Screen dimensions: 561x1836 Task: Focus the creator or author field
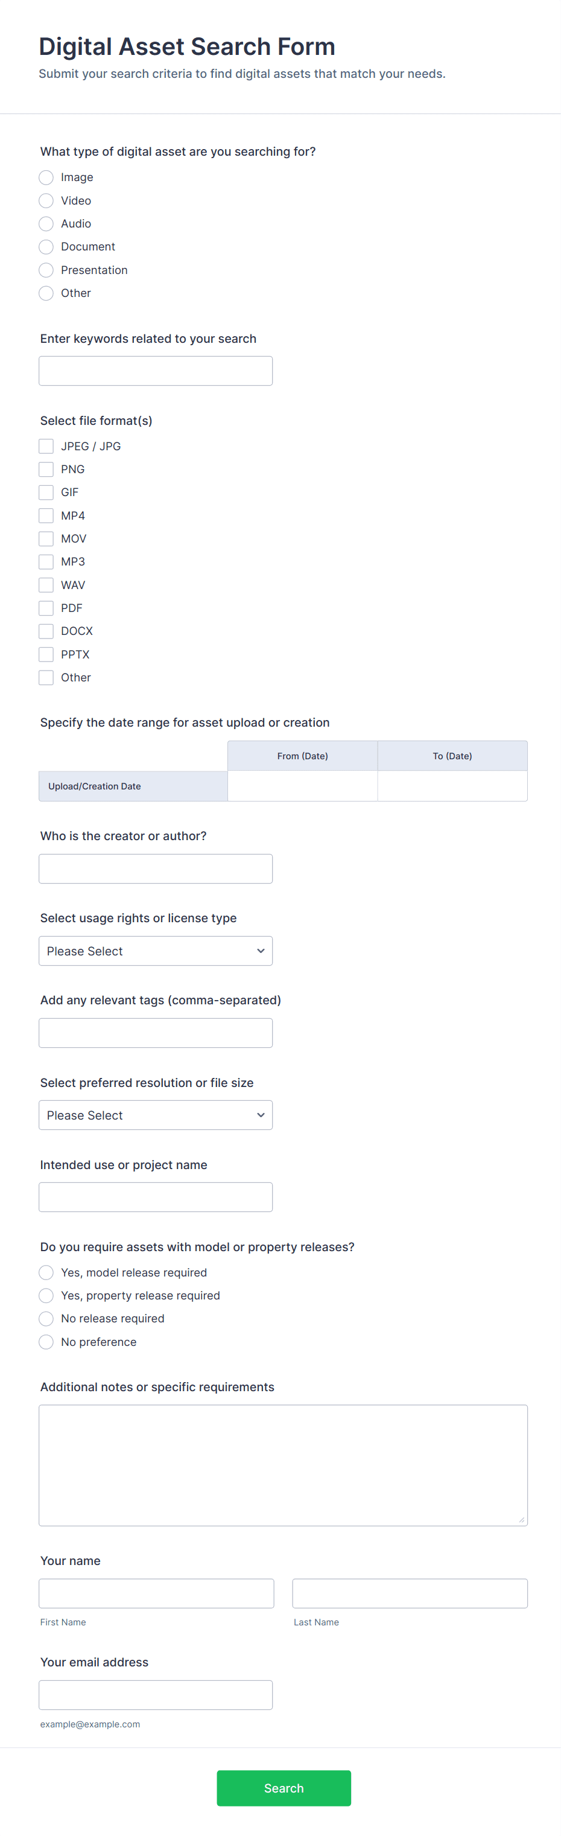155,869
